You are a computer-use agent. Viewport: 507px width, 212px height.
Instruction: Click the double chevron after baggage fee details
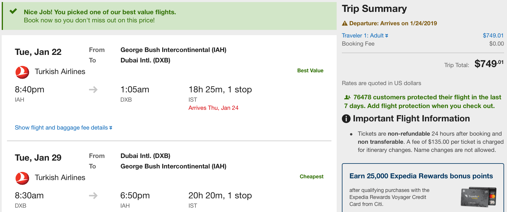111,128
